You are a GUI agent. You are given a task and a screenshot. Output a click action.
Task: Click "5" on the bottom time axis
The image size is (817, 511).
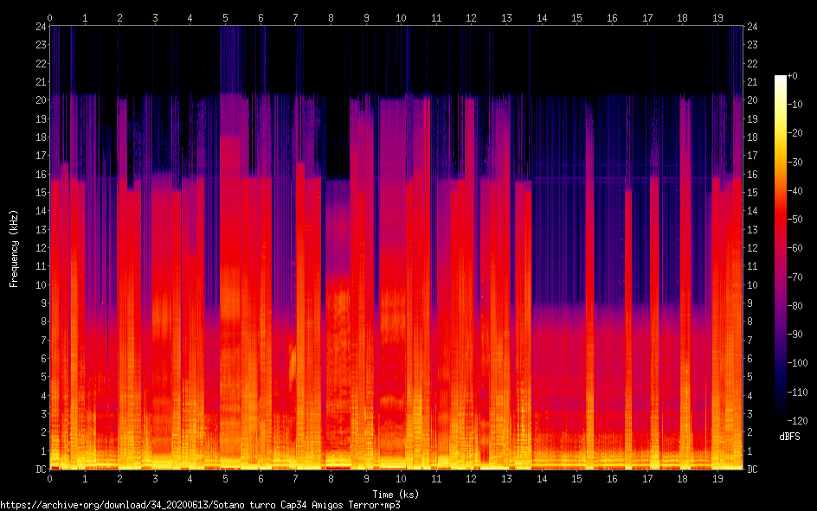[225, 479]
